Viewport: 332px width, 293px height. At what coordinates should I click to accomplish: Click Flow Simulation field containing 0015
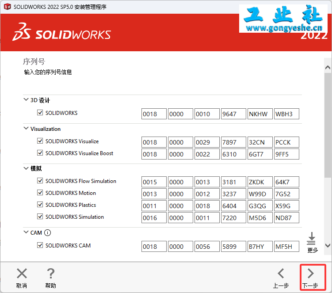click(x=154, y=182)
